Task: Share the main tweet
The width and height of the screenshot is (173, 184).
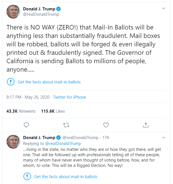Action: pyautogui.click(x=146, y=124)
